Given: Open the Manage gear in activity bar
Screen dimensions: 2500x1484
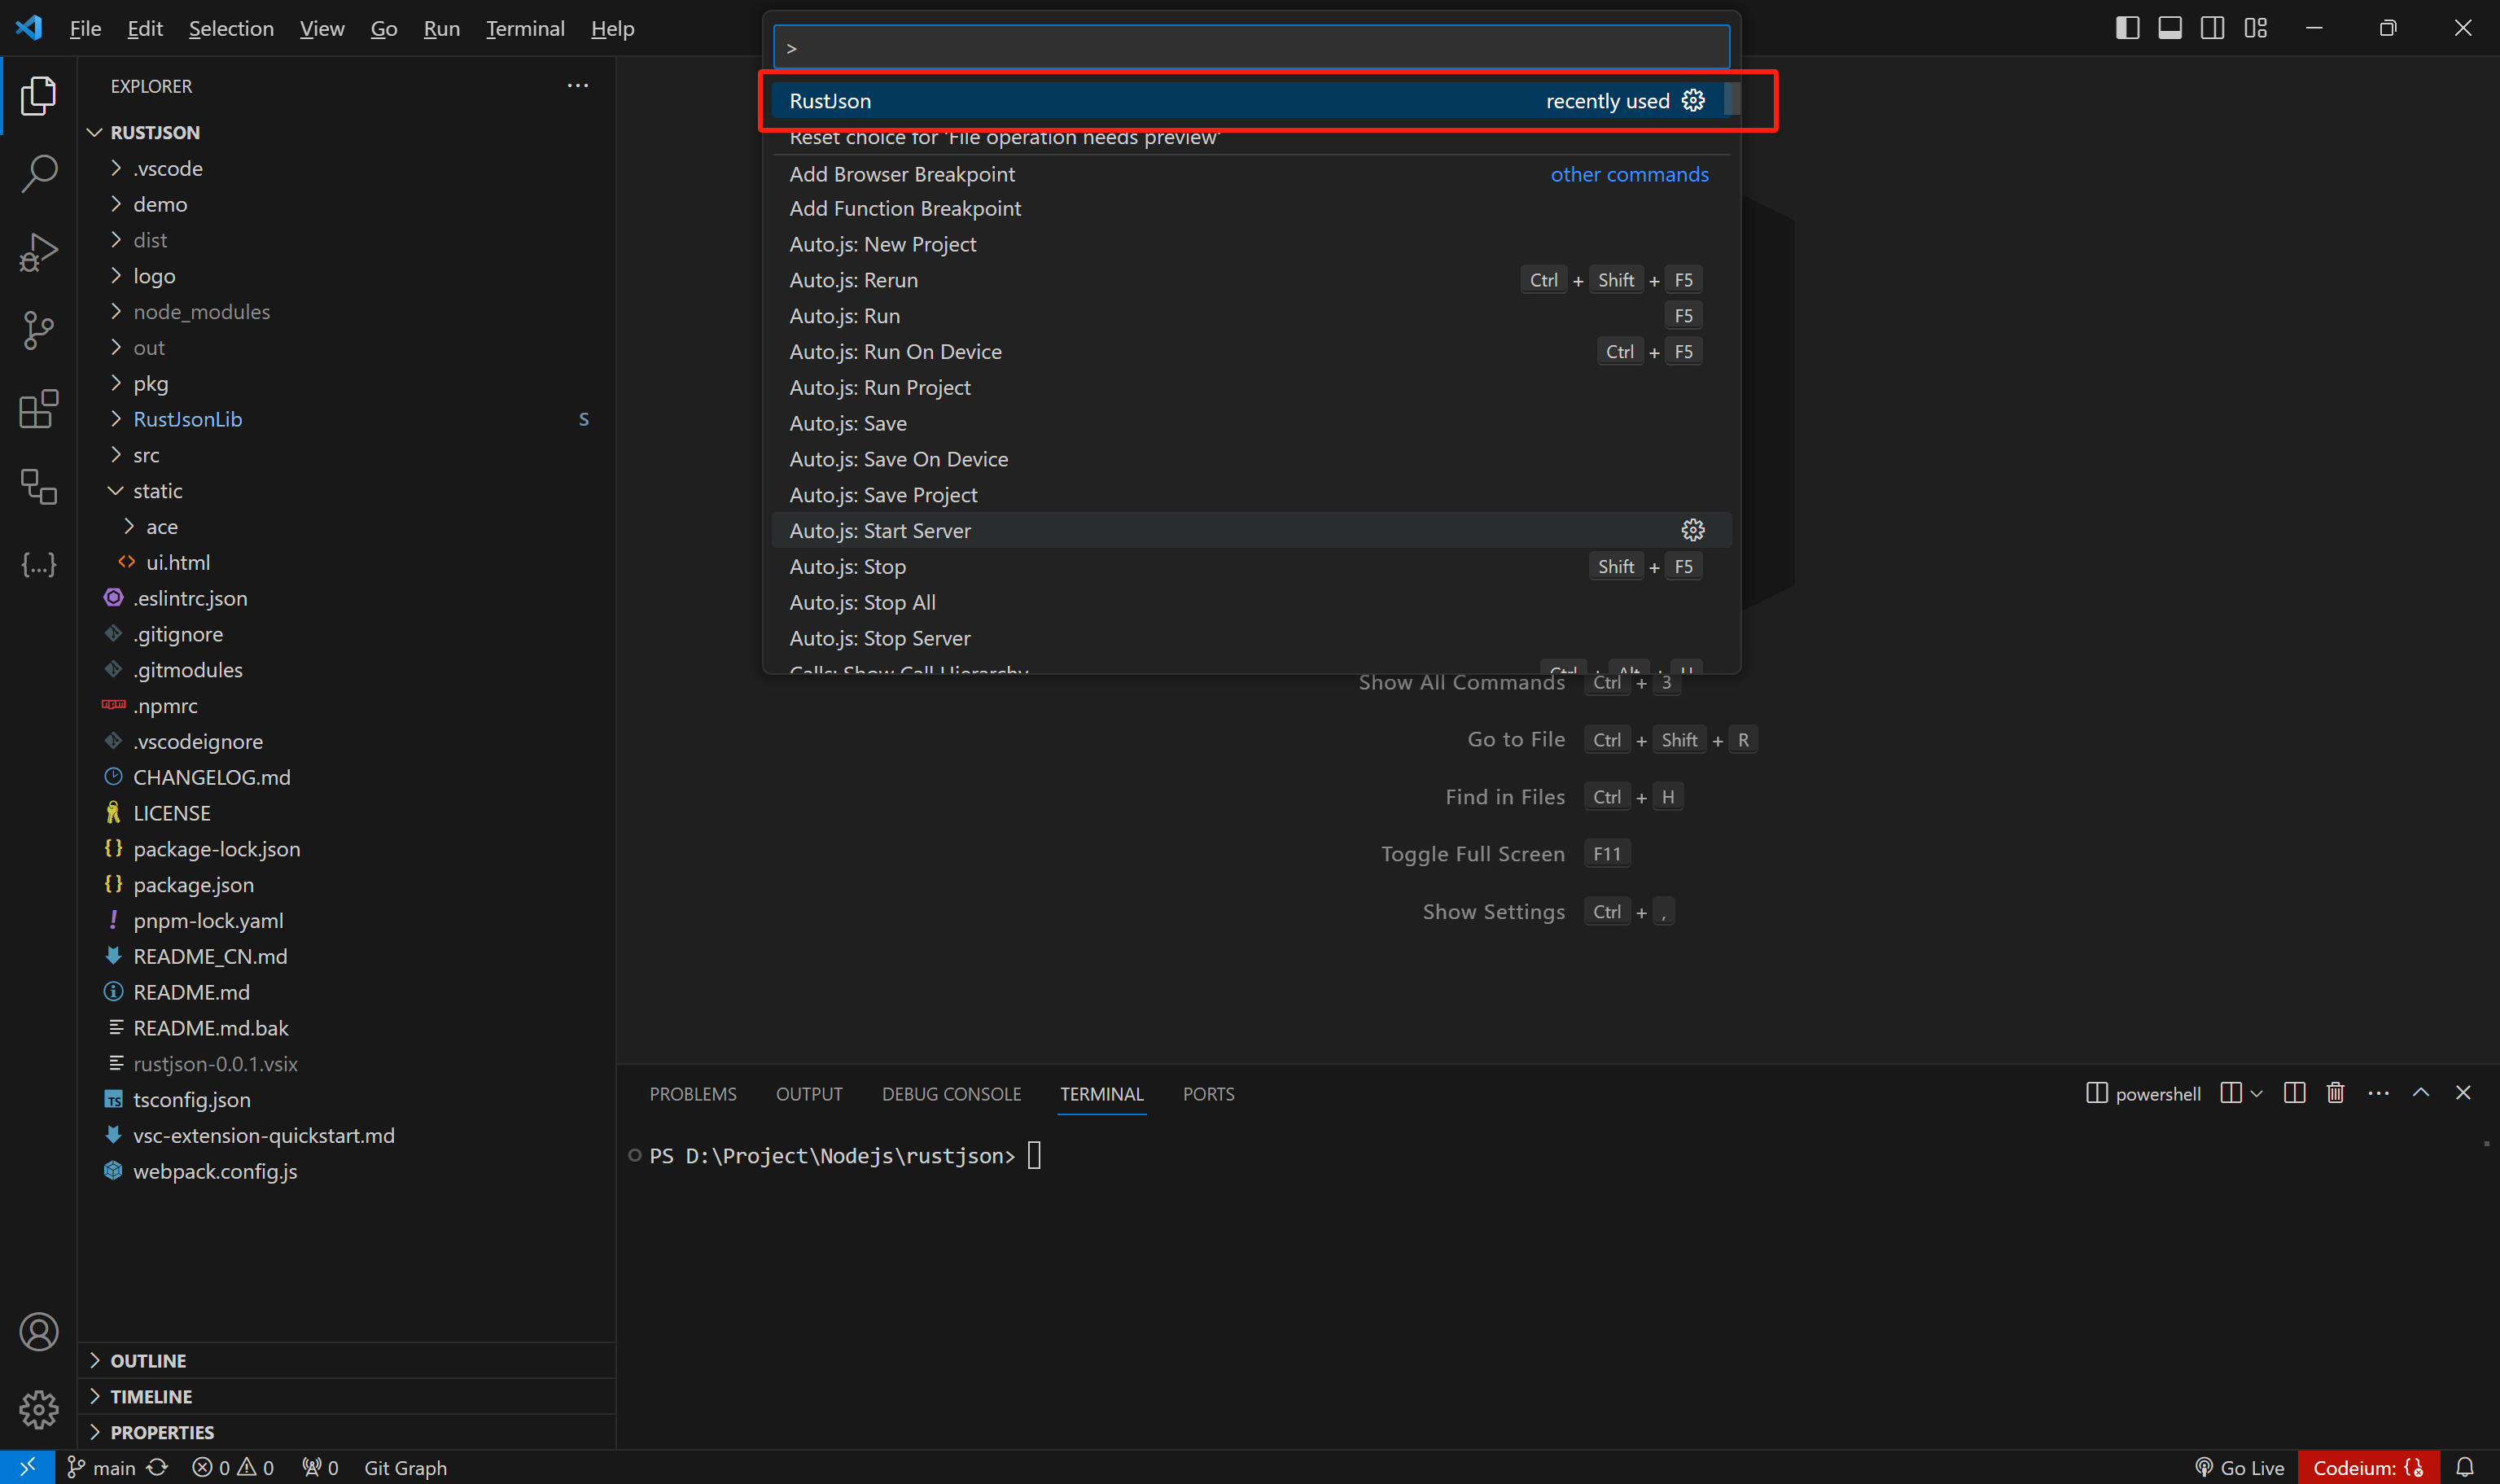Looking at the screenshot, I should pos(38,1410).
